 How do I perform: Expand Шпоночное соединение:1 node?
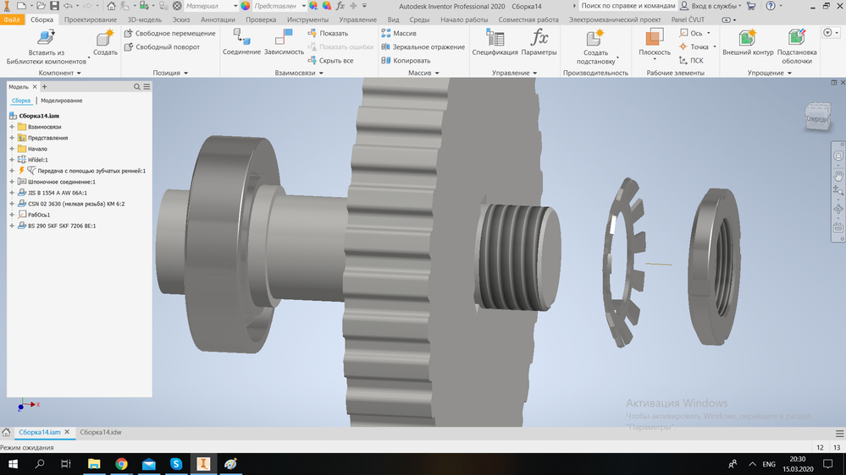pos(12,182)
